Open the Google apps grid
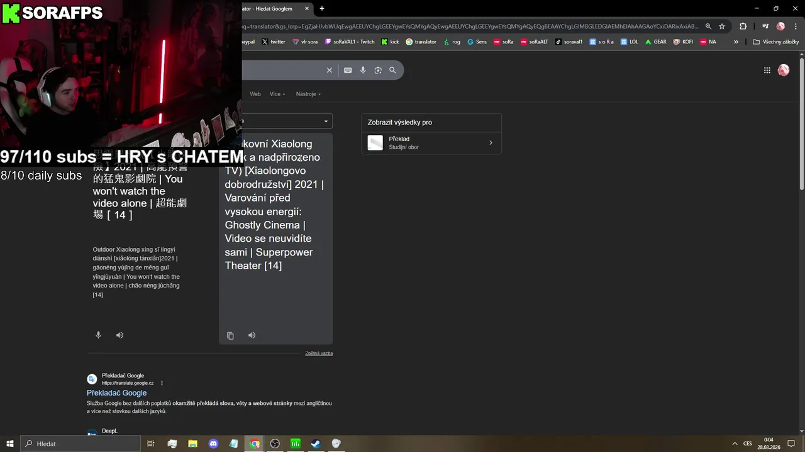805x452 pixels. click(x=767, y=70)
